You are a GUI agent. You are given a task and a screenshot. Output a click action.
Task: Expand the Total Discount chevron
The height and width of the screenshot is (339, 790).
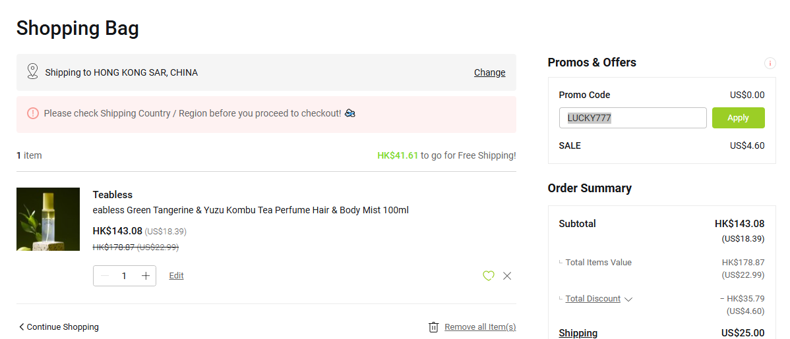pos(628,300)
